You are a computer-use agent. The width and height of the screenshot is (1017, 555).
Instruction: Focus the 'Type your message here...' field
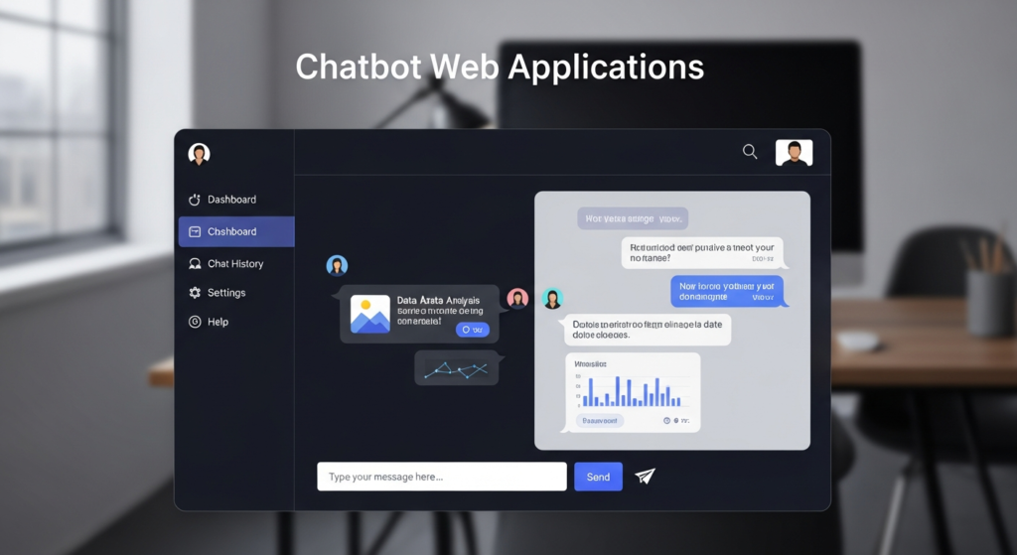[x=442, y=477]
